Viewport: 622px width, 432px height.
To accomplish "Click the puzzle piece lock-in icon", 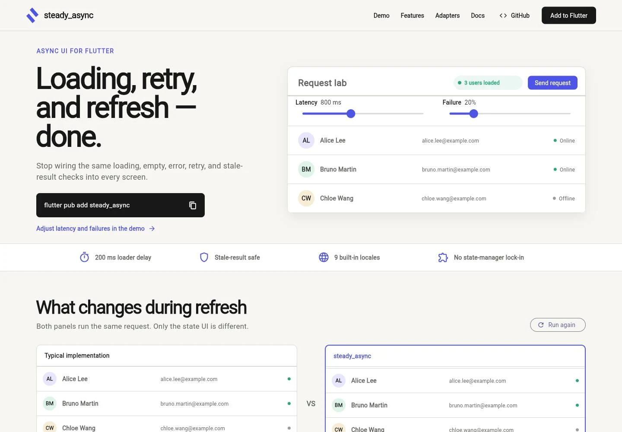I will [443, 257].
